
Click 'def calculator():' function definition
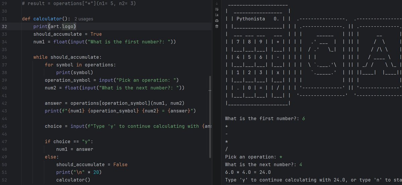tap(46, 19)
